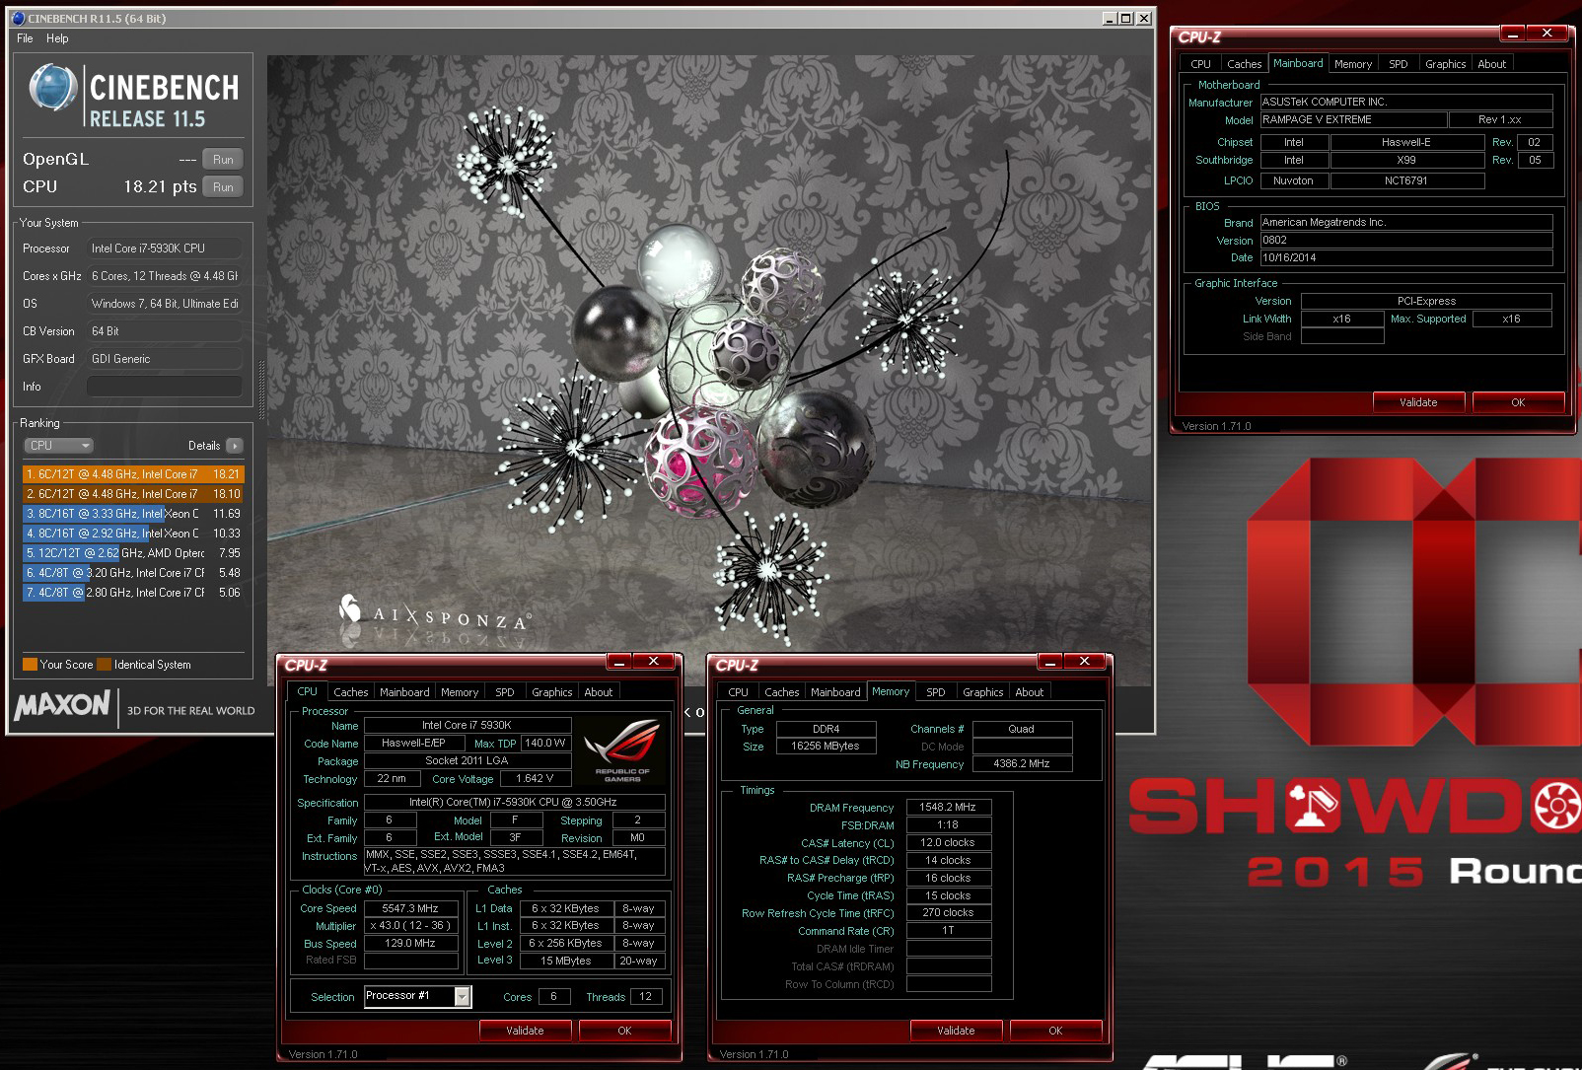Screen dimensions: 1582x1070
Task: Open SPD tab in CPU tab CPU-Z window
Action: click(504, 692)
